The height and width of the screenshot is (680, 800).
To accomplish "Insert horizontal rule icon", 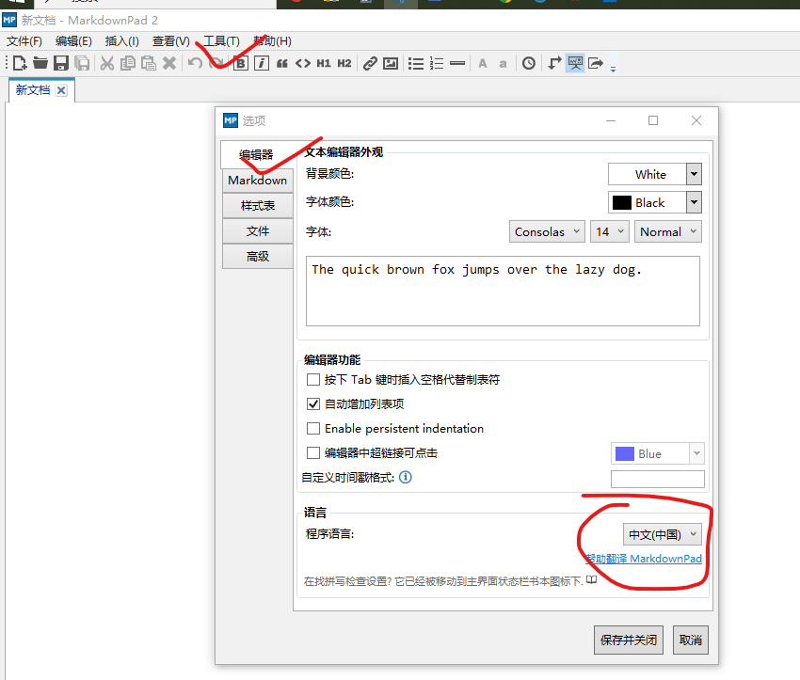I will pyautogui.click(x=457, y=63).
